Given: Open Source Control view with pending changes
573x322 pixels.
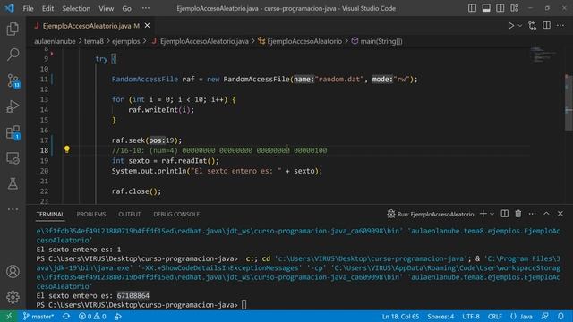Looking at the screenshot, I should (13, 80).
